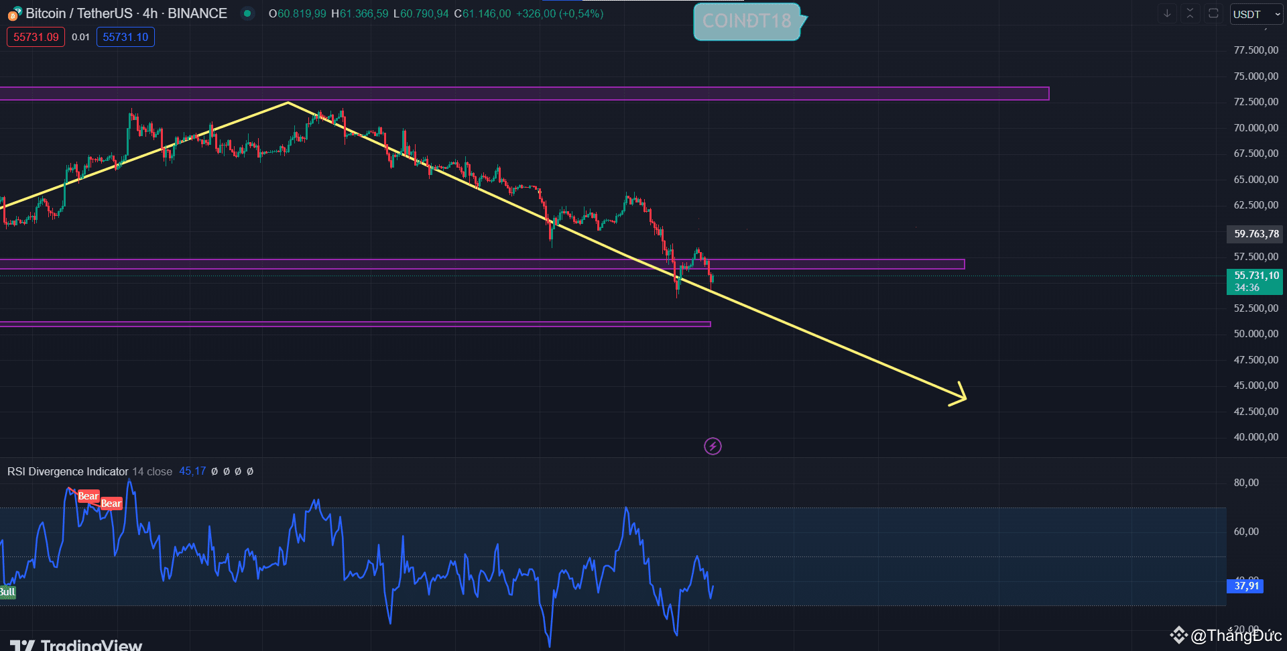
Task: Click the blue RSI value 45,17
Action: tap(192, 471)
